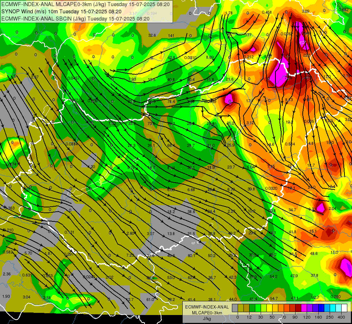This screenshot has width=352, height=324.
Task: Click the map value 0.280
Action: point(335,297)
